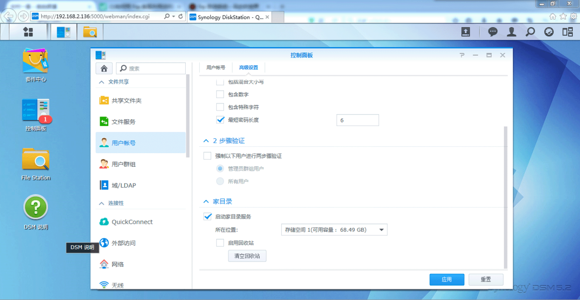Enable the 包含数字 checkbox
Screen dimensions: 580x300
220,95
